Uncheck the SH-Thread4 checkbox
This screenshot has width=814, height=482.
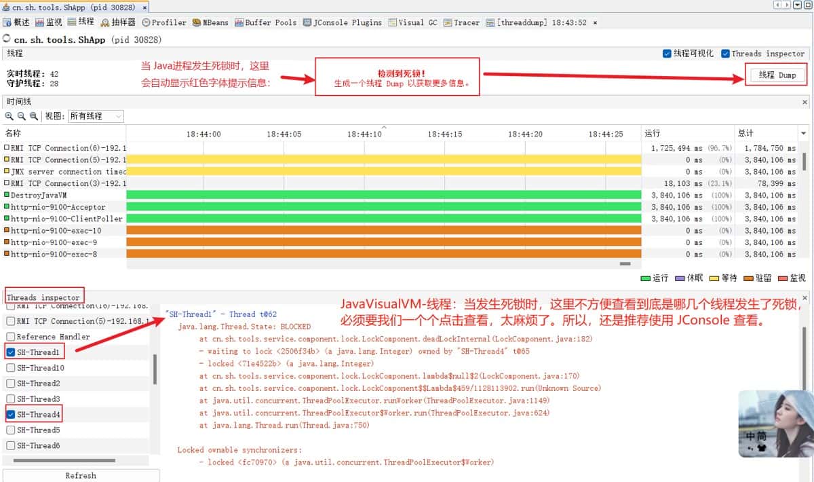pyautogui.click(x=10, y=414)
